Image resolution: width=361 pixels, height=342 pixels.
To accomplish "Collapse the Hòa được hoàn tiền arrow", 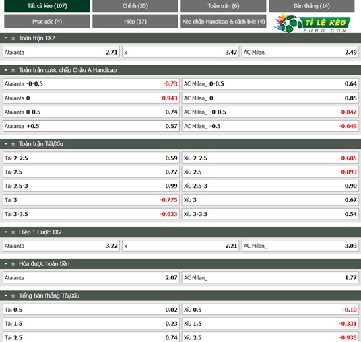I will 6,264.
